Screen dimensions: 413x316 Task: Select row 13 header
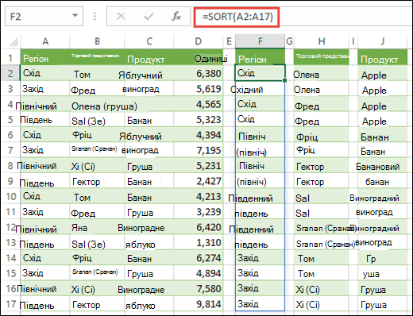[x=10, y=242]
